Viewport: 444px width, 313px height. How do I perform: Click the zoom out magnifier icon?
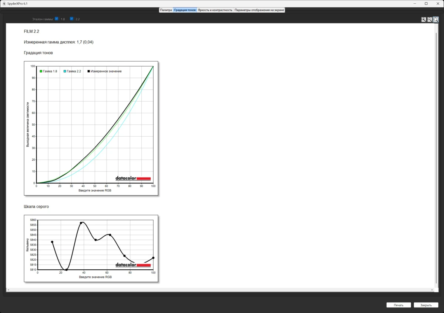point(430,20)
